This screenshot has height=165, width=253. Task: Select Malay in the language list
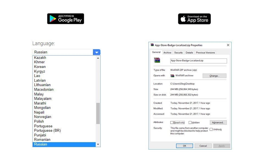coord(64,94)
